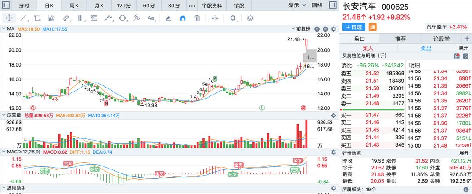Select the pitchfork drawing tool

pos(137,18)
